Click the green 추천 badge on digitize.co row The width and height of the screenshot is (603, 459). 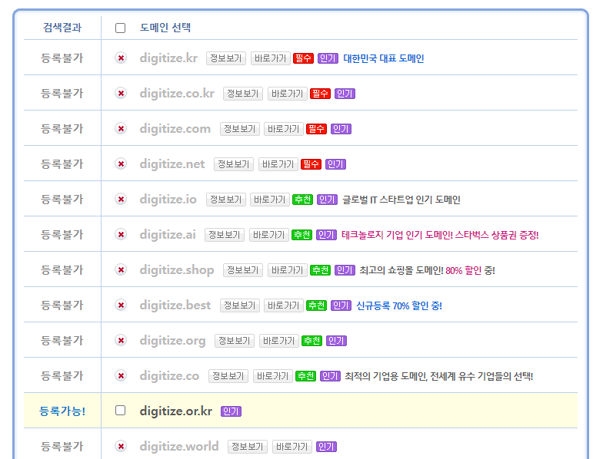[305, 376]
